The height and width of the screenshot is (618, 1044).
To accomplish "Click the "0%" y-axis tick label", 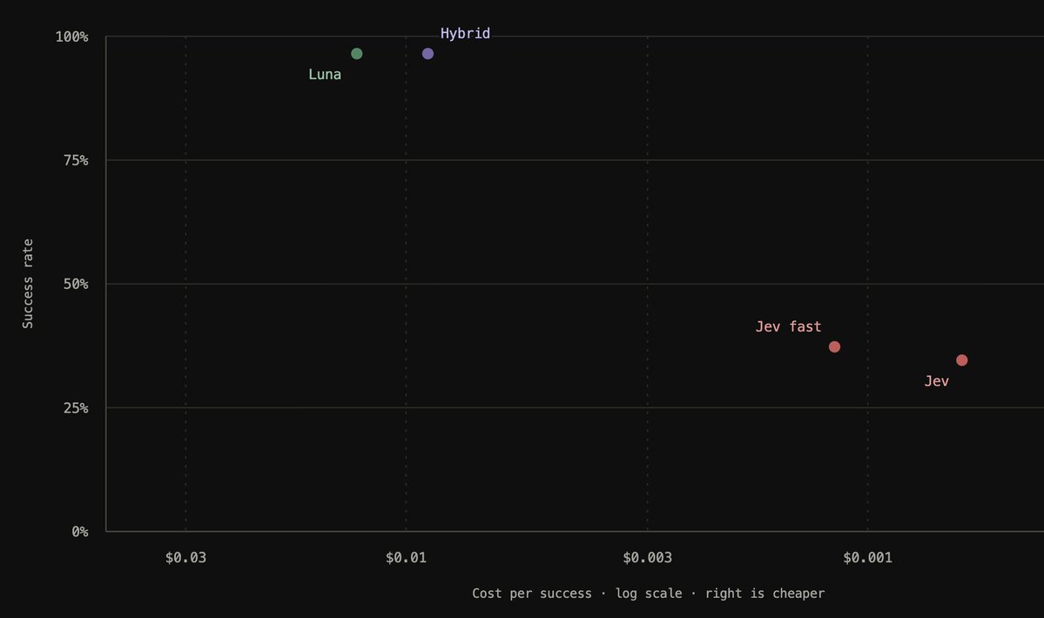I will click(x=80, y=532).
